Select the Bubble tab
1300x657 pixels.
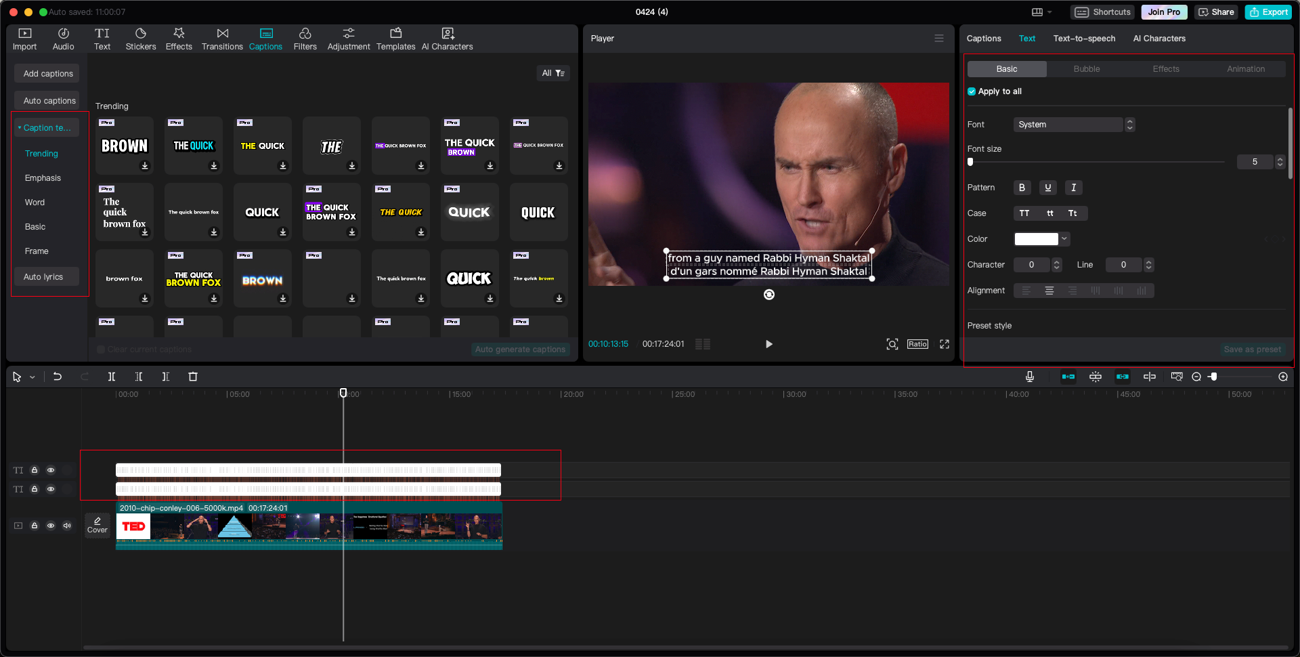[x=1086, y=69]
